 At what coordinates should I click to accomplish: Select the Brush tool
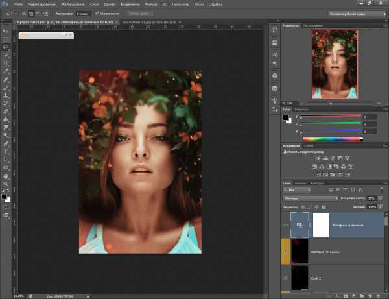(x=6, y=88)
